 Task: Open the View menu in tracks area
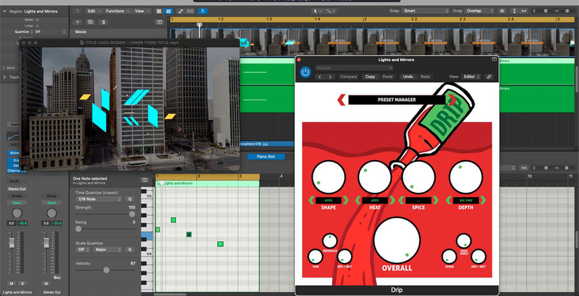click(141, 11)
